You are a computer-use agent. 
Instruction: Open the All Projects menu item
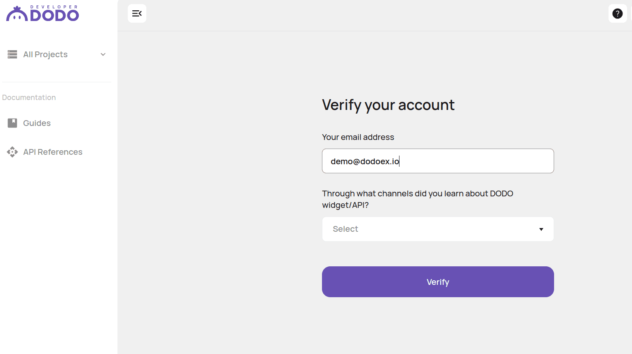(45, 54)
